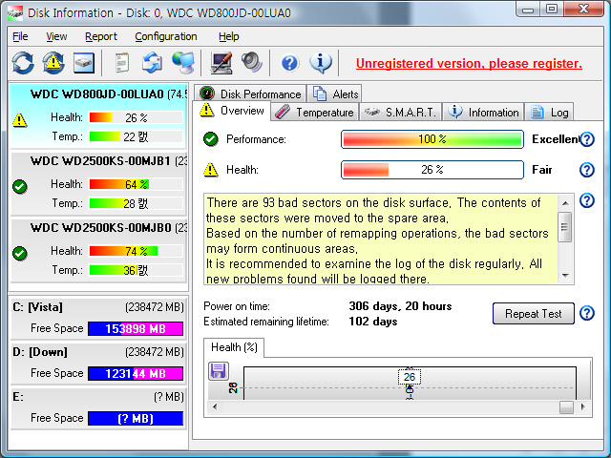This screenshot has width=611, height=458.
Task: Click the help icon beside the bad sectors description
Action: tap(587, 200)
